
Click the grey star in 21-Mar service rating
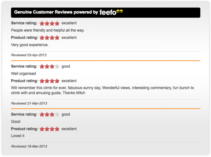[x=57, y=66]
